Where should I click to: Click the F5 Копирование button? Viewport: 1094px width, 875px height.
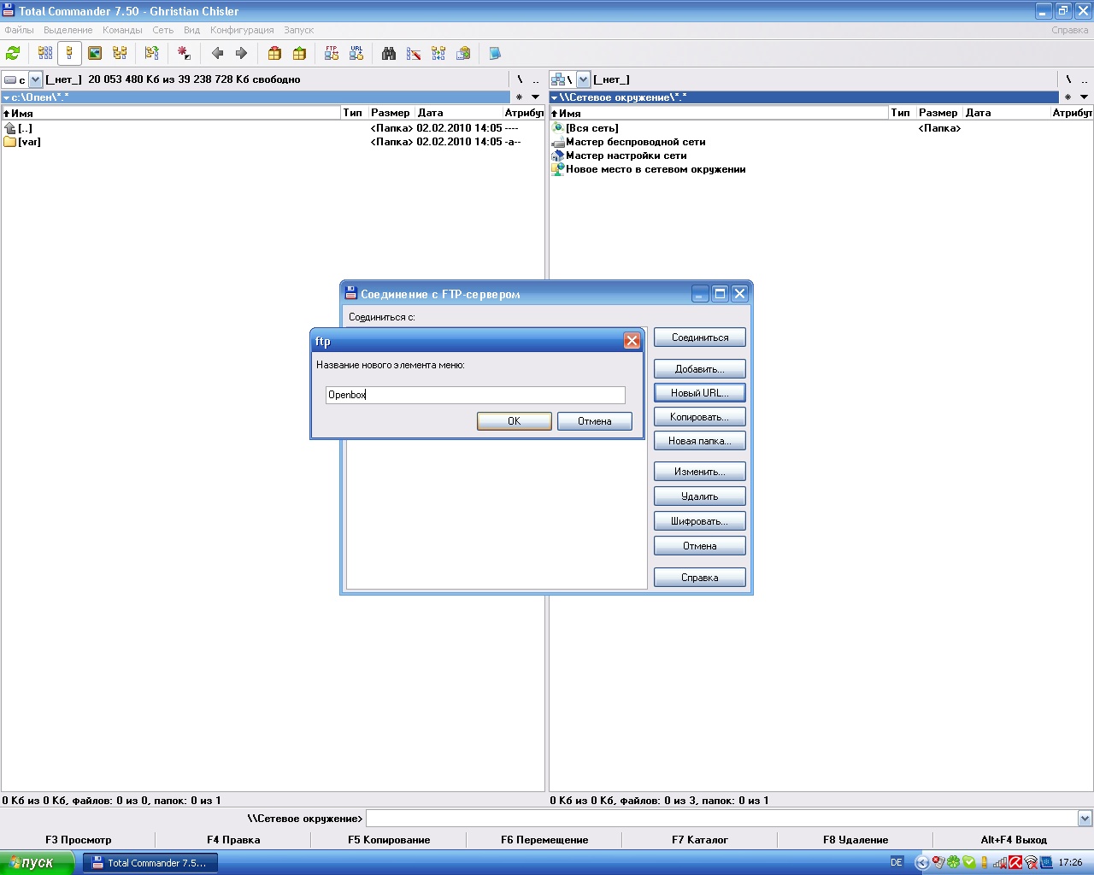coord(389,840)
